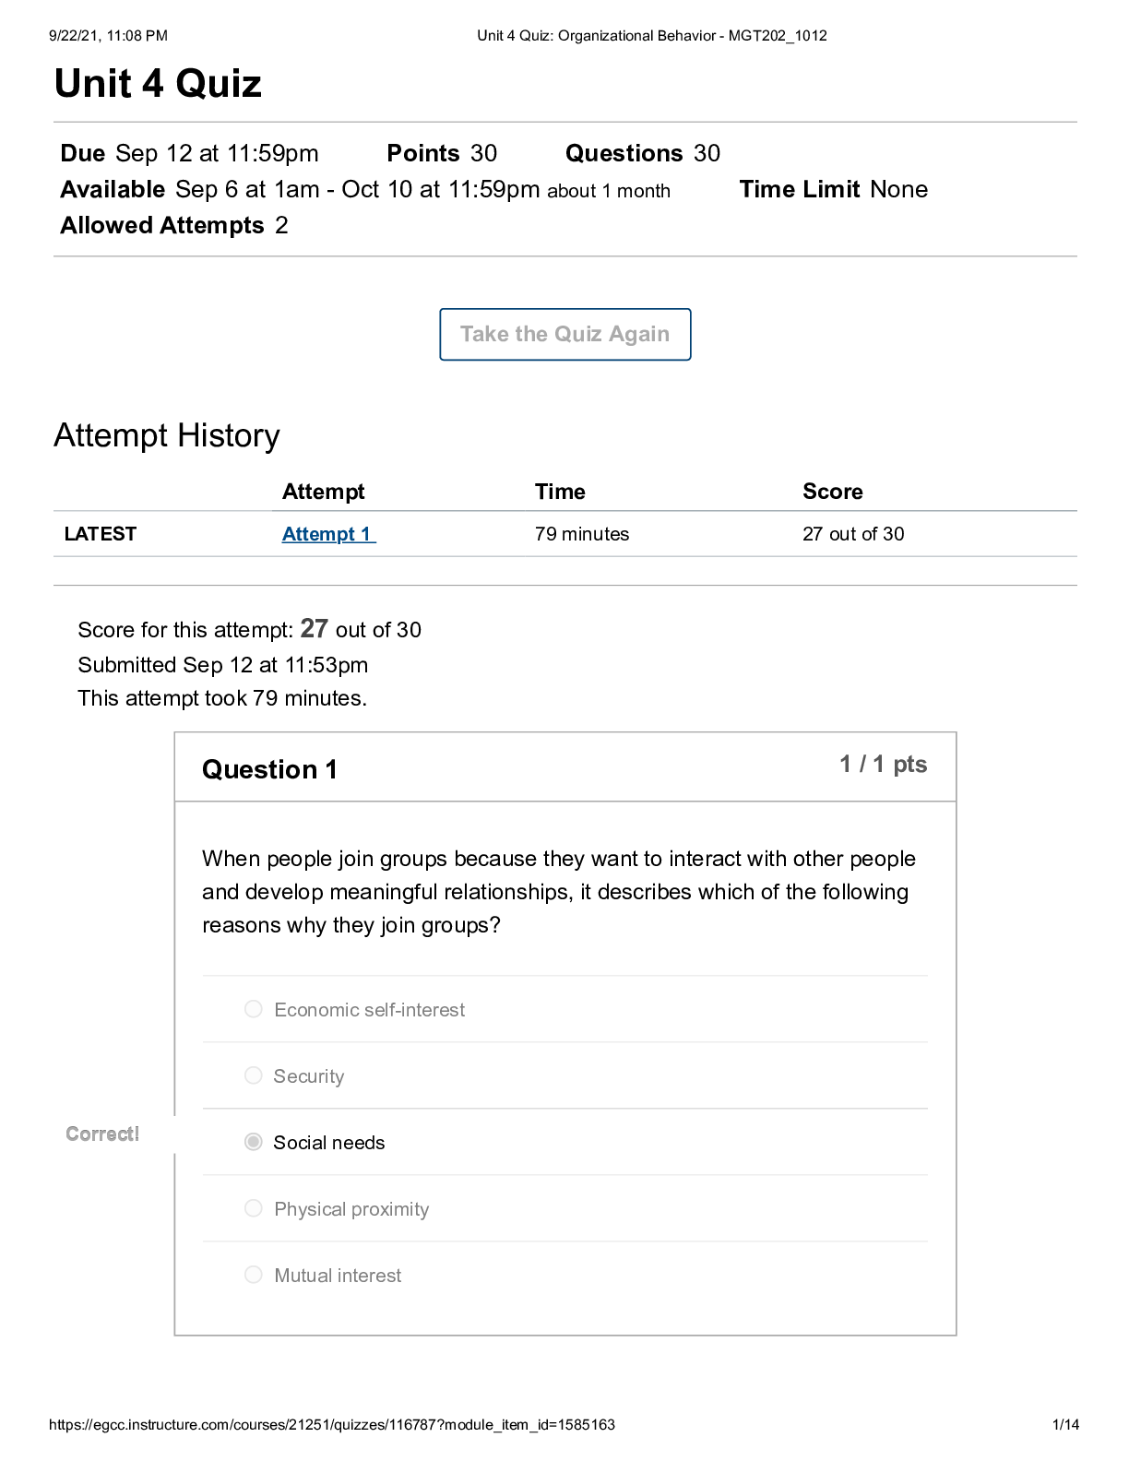Click the Score column header
The height and width of the screenshot is (1461, 1129).
click(832, 492)
